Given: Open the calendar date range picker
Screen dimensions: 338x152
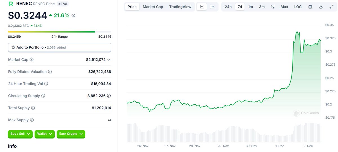Looking at the screenshot, I should click(x=310, y=7).
